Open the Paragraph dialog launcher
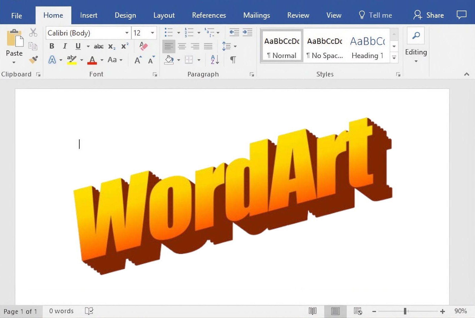 click(x=252, y=74)
